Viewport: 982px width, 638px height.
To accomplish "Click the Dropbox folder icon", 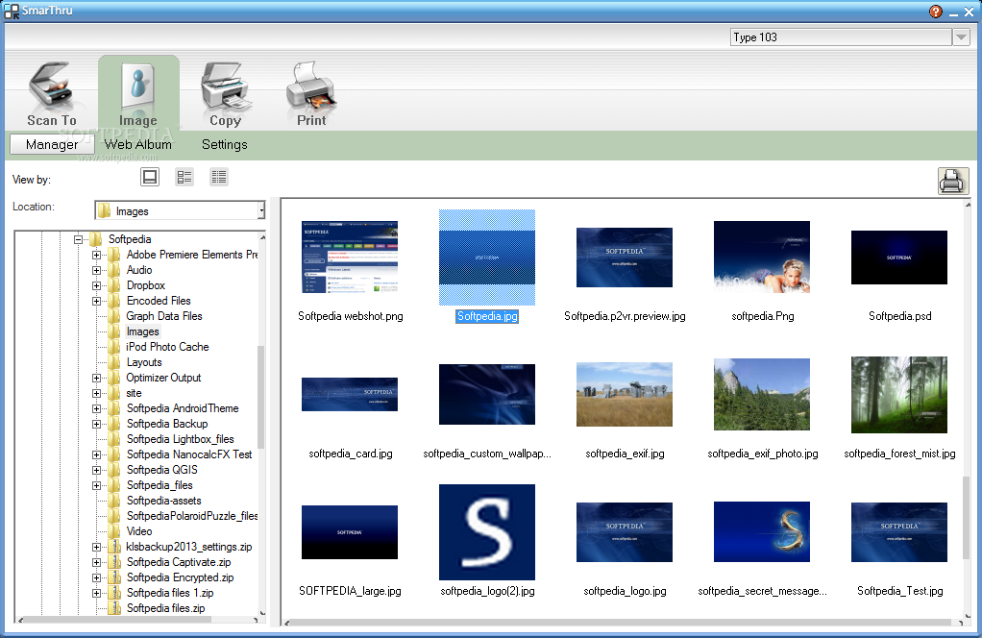I will tap(114, 285).
